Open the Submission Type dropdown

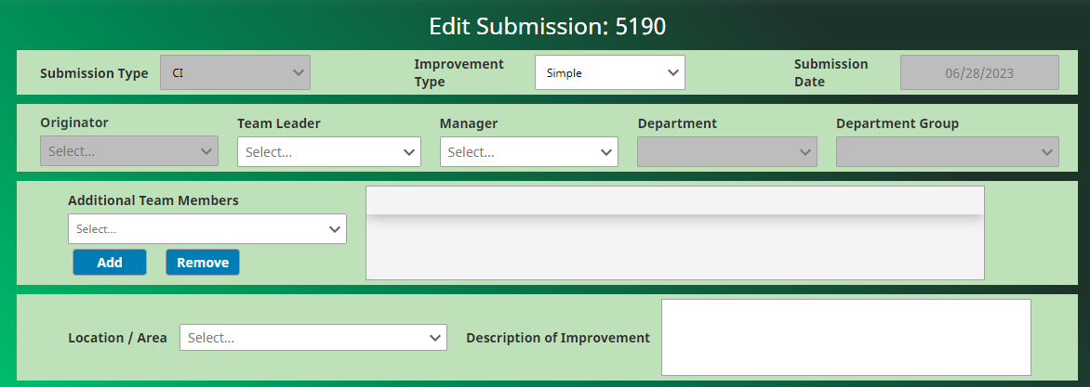click(235, 72)
